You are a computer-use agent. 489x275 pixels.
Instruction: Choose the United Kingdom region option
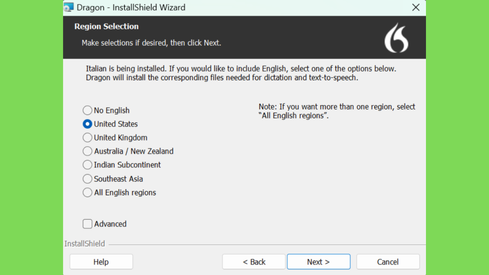point(87,137)
